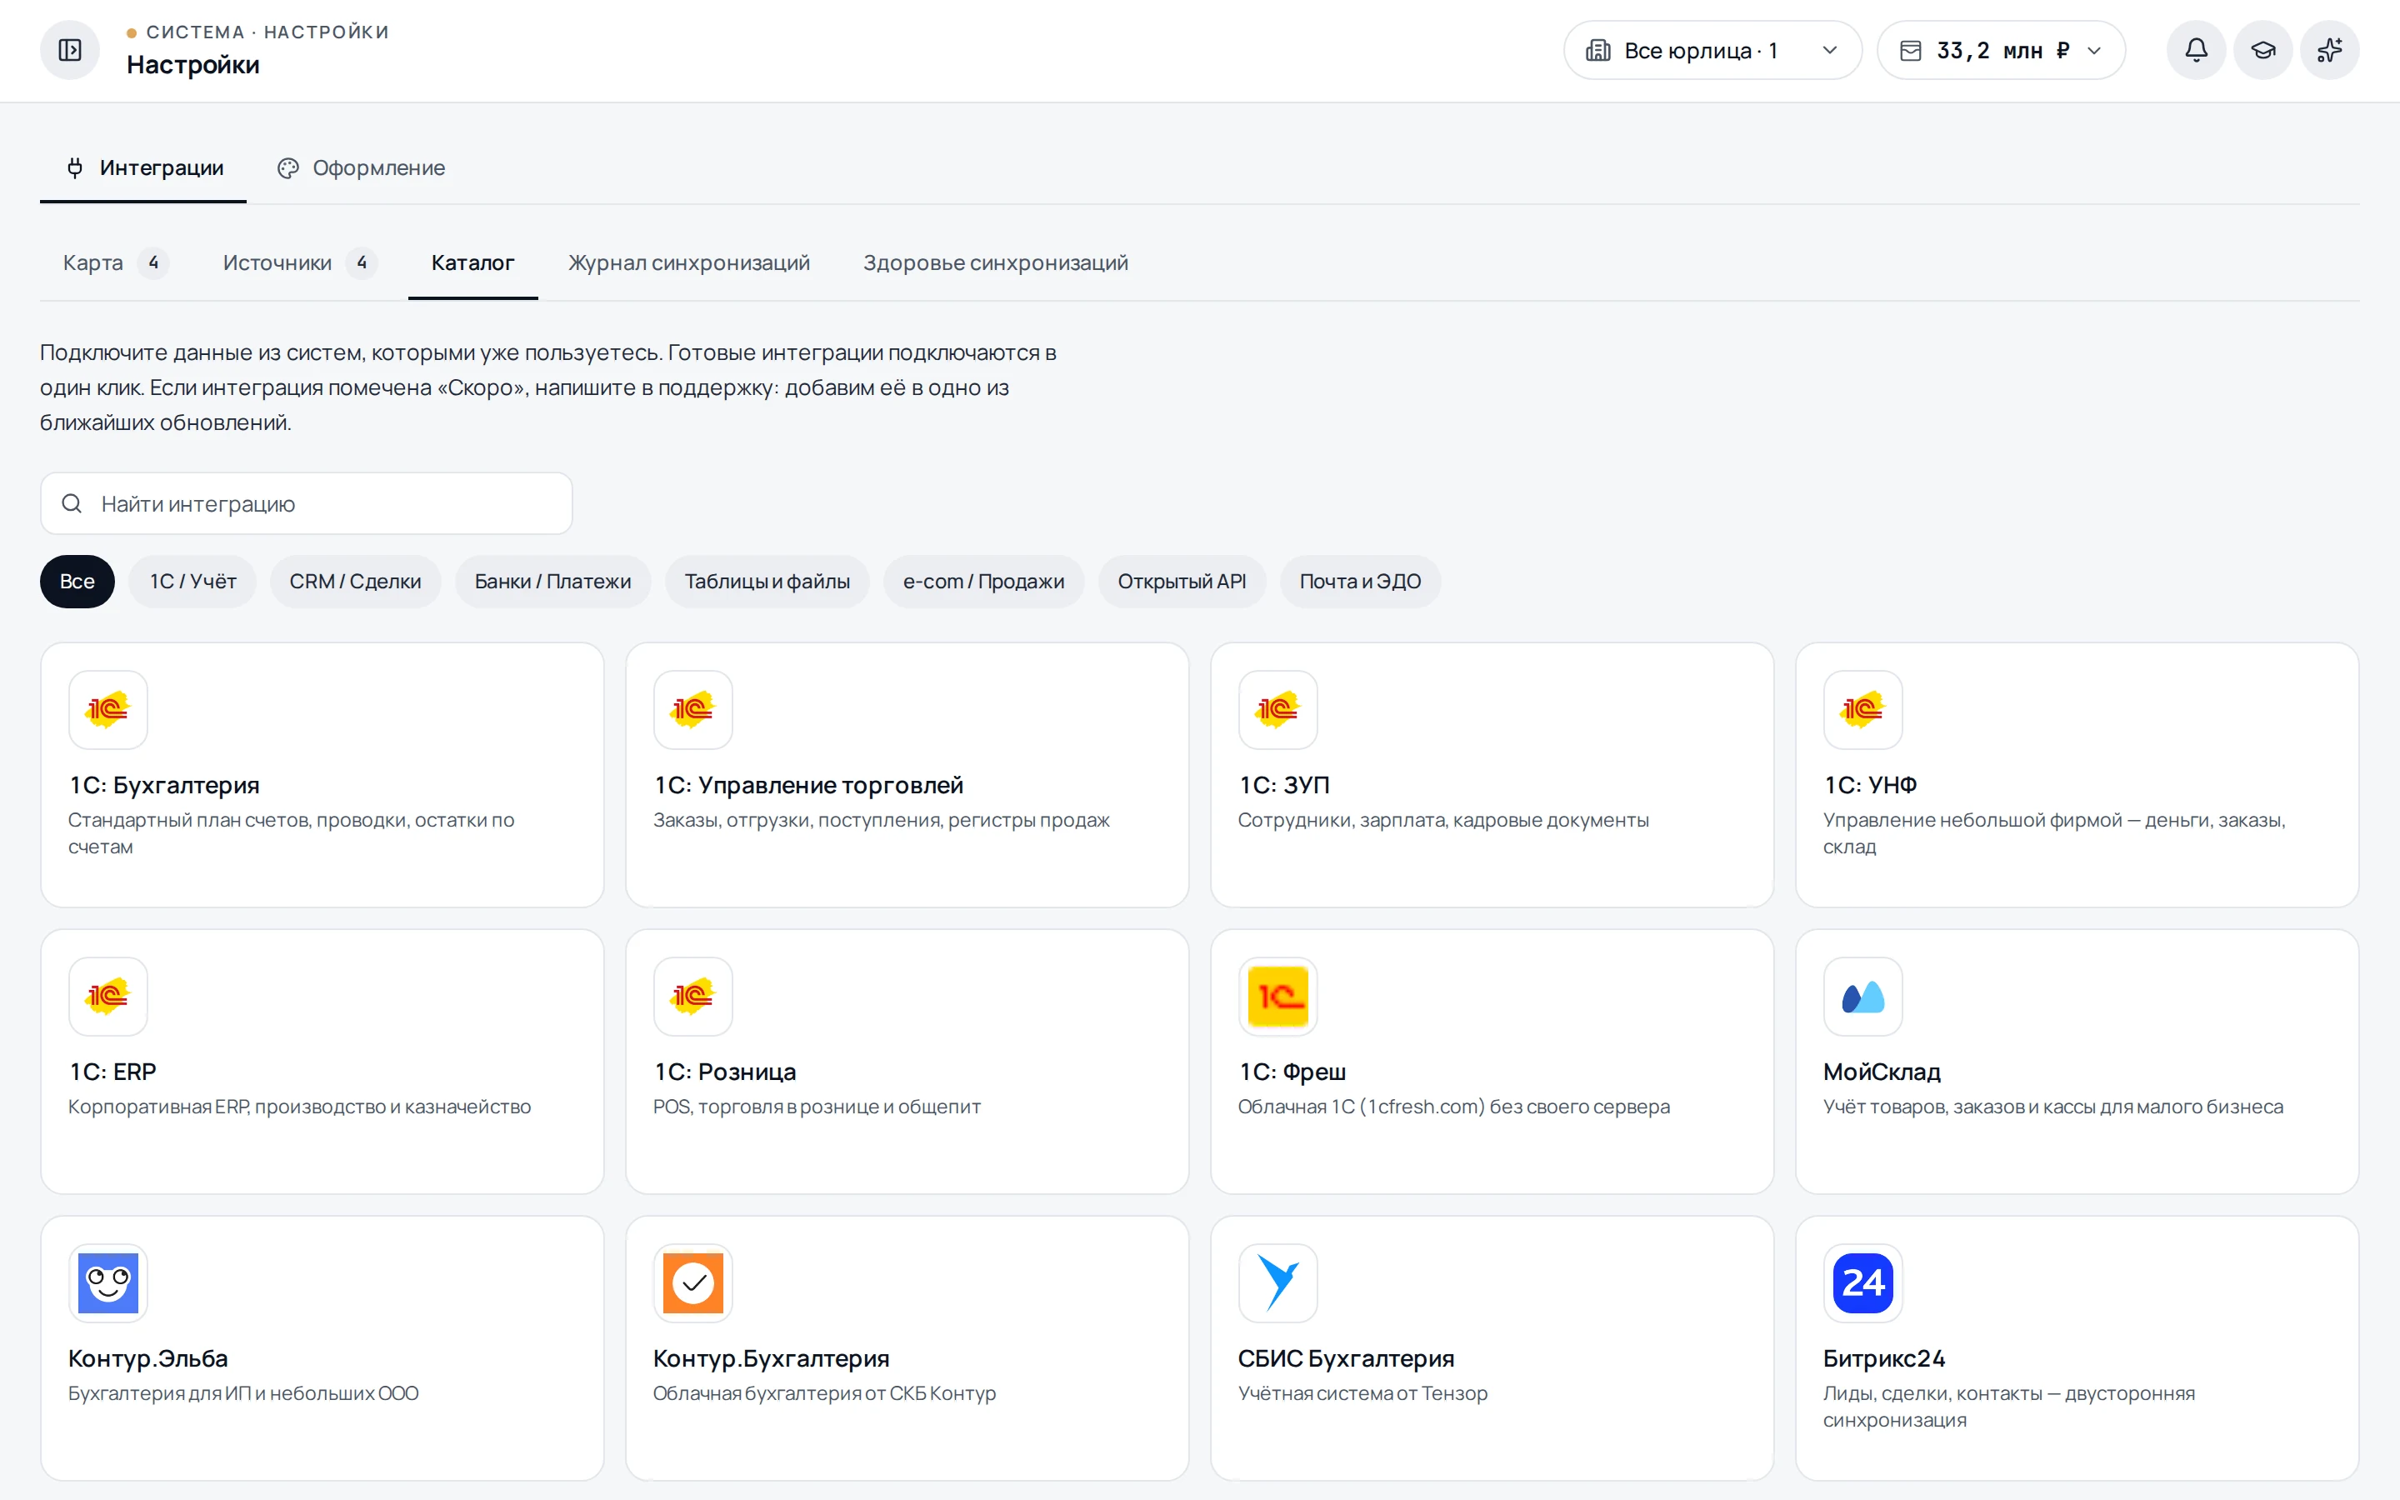Open the МойСклад card title
2400x1500 pixels.
[1882, 1072]
